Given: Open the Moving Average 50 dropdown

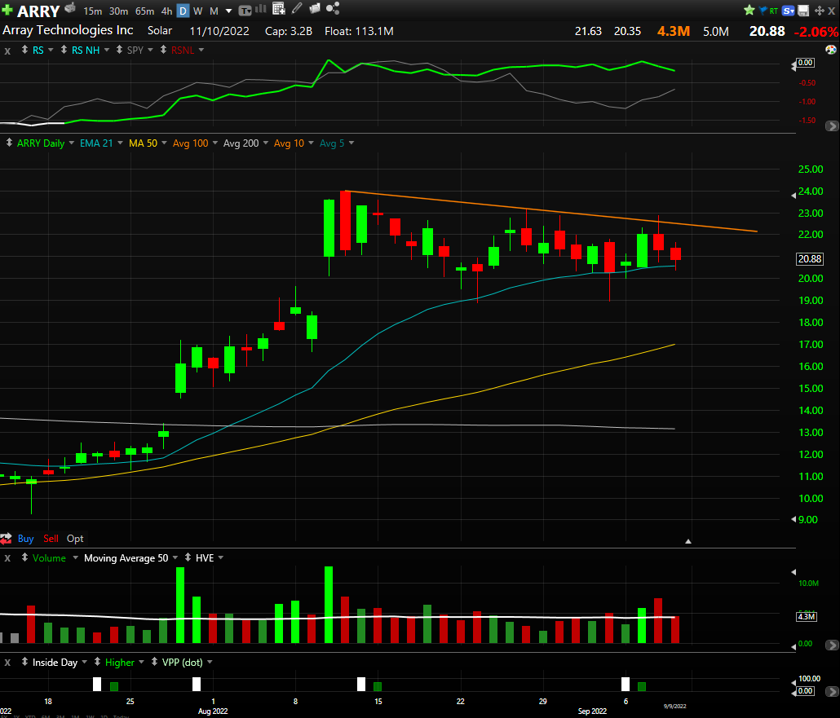Looking at the screenshot, I should (175, 557).
